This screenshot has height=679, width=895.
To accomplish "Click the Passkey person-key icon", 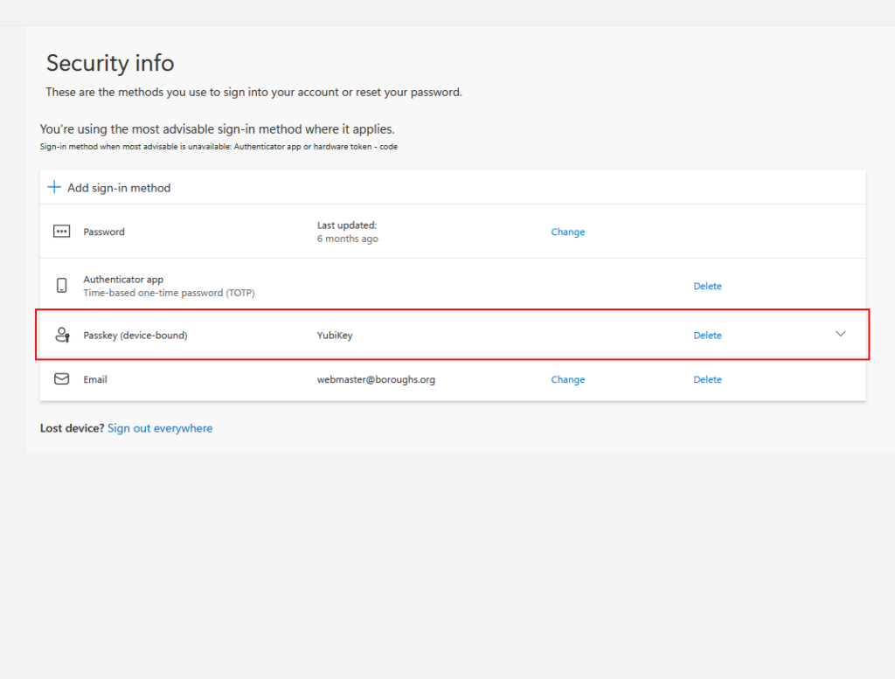I will [x=61, y=335].
